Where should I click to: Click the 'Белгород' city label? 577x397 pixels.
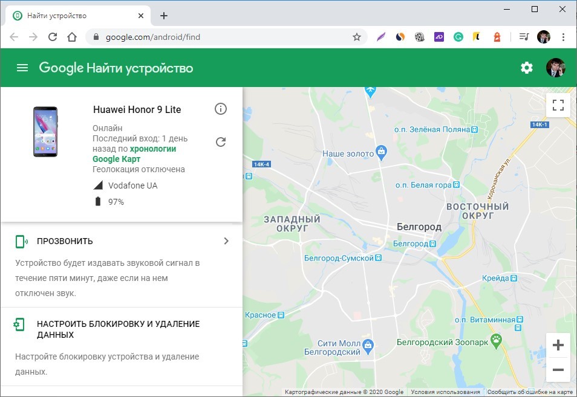pos(419,227)
